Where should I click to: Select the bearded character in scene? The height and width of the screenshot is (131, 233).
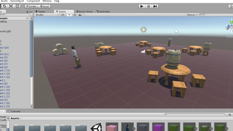pos(77,57)
